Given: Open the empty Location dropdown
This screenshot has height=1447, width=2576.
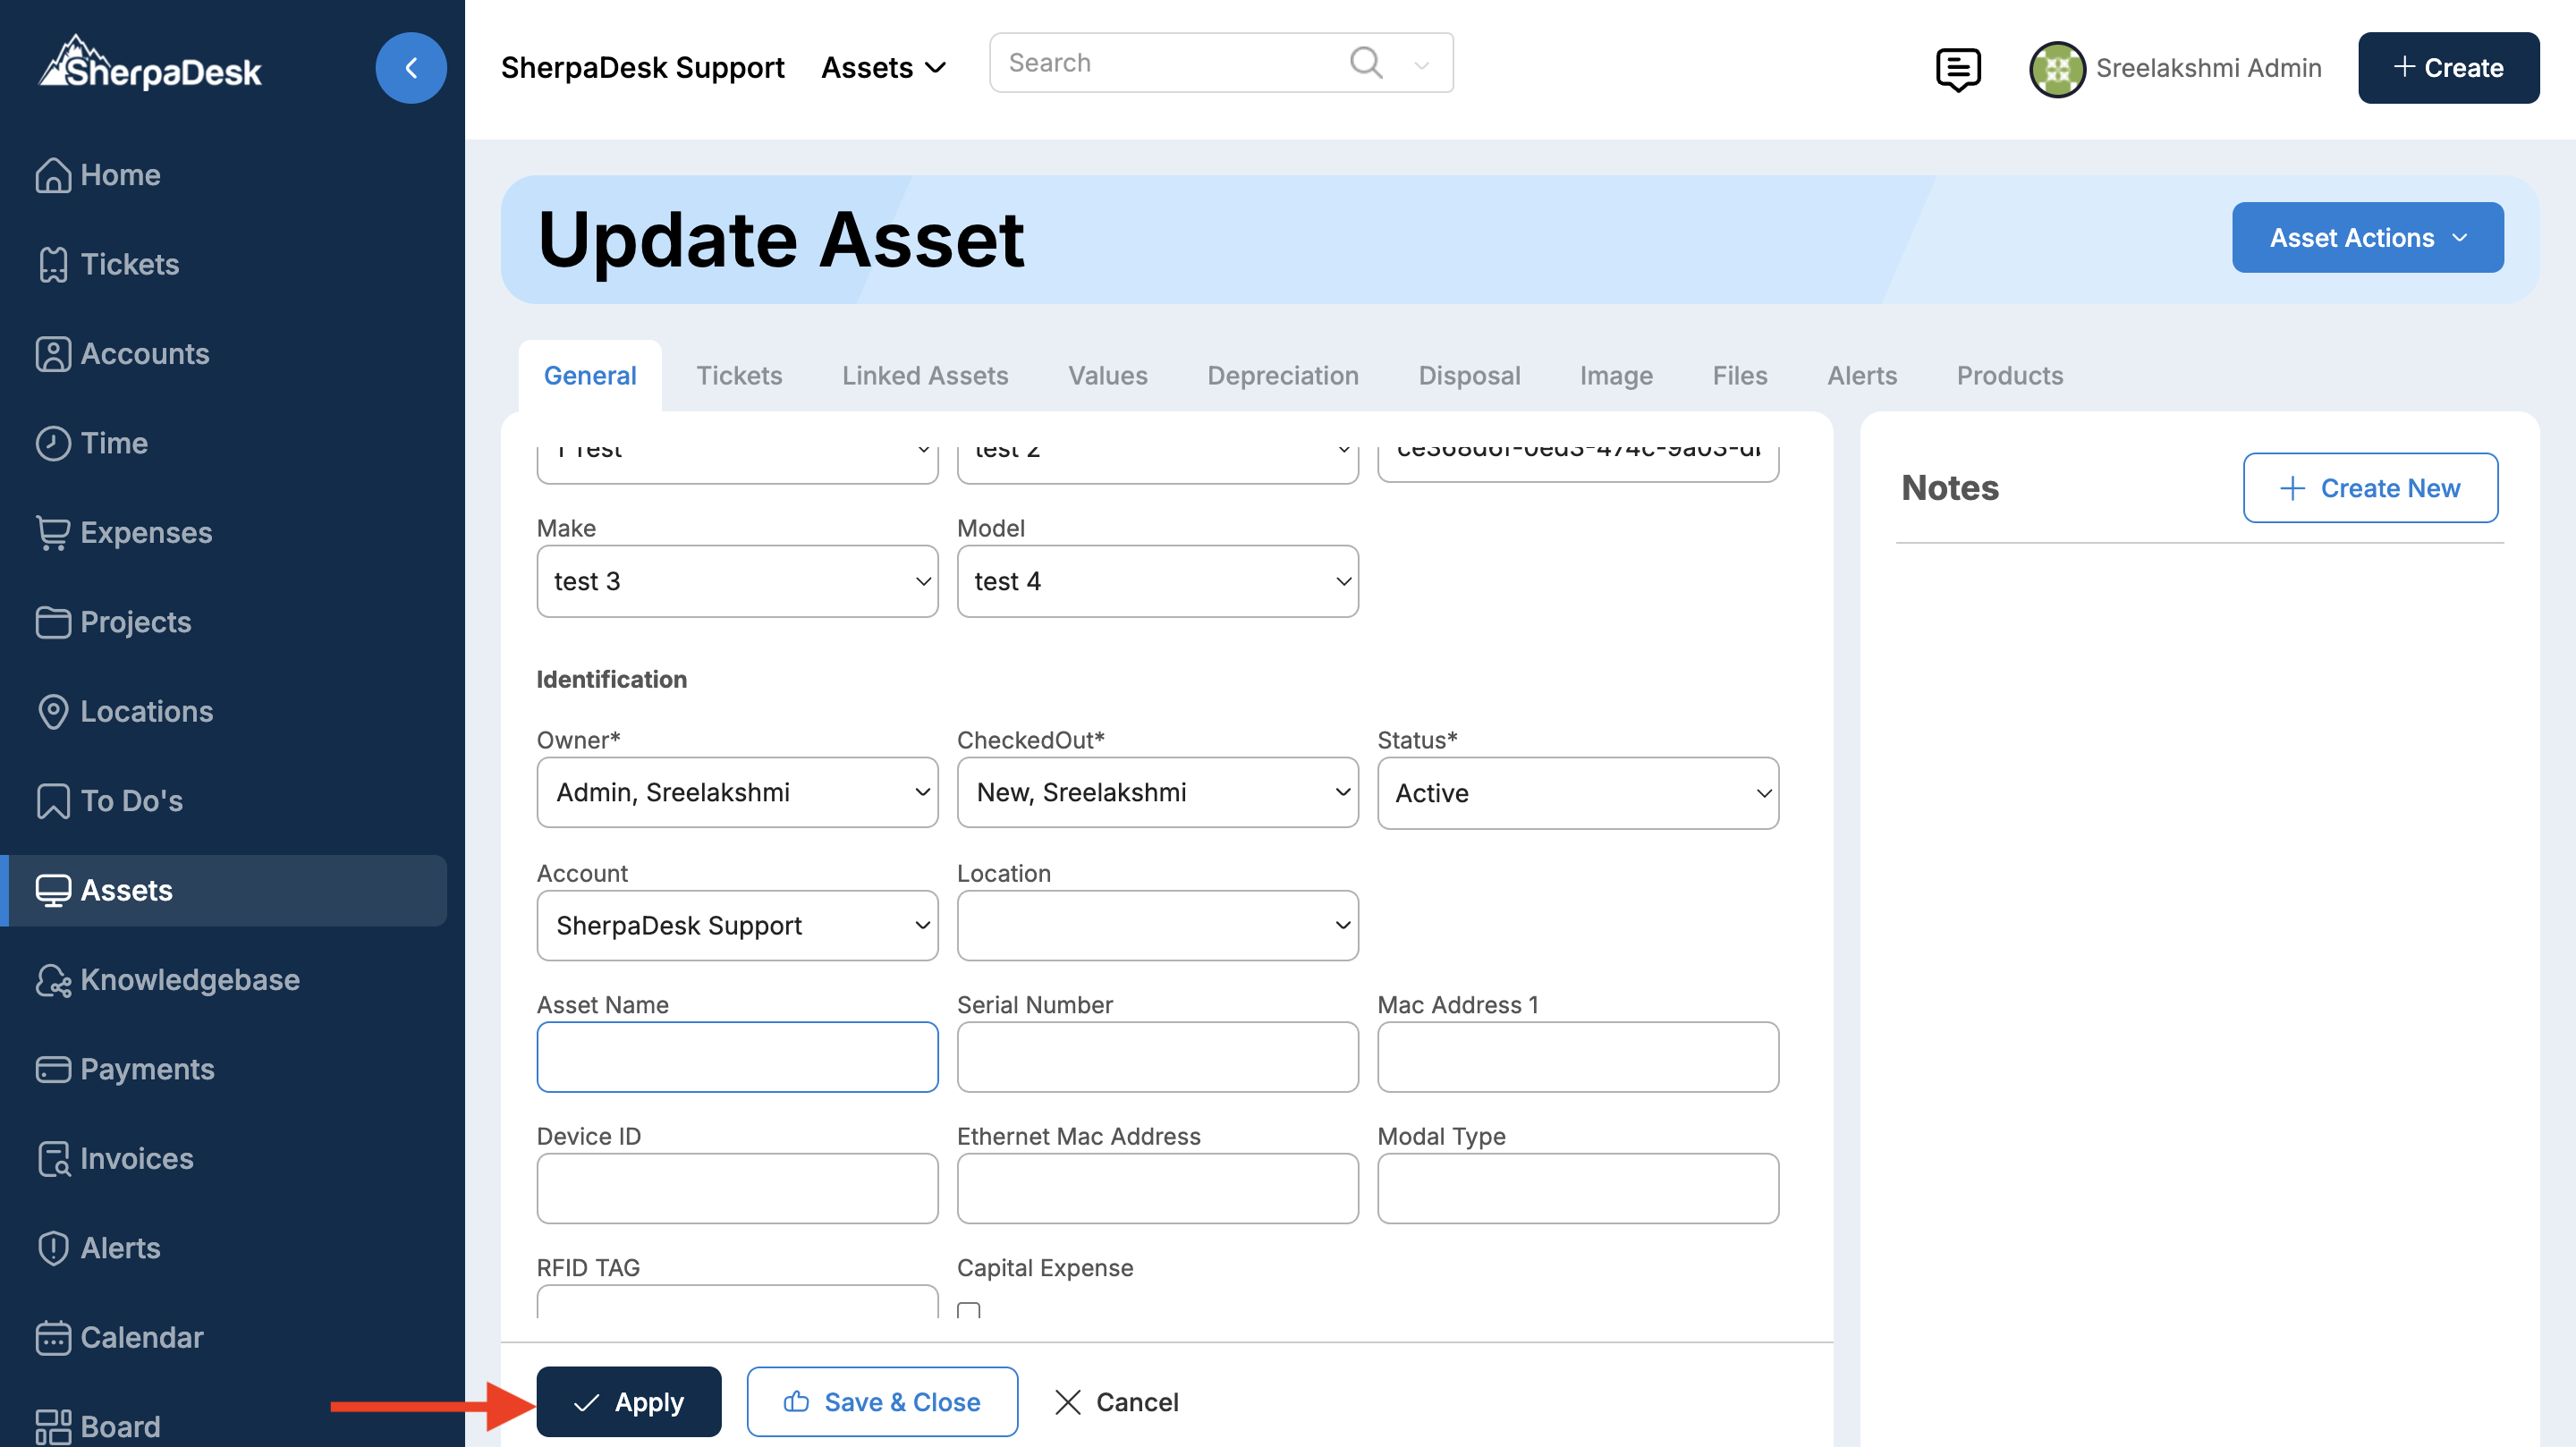Looking at the screenshot, I should pos(1157,925).
